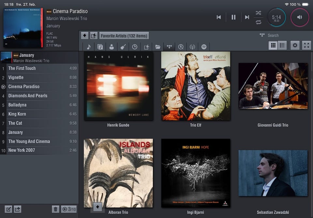The image size is (313, 218).
Task: Adjust the circular volume control
Action: [x=299, y=17]
